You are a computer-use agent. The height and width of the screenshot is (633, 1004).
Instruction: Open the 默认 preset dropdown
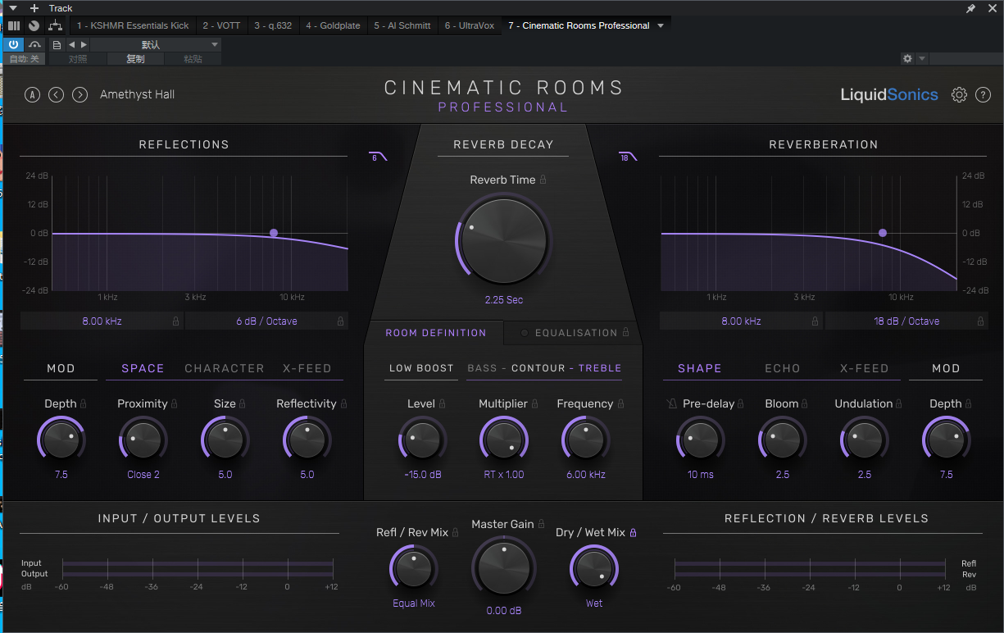156,44
